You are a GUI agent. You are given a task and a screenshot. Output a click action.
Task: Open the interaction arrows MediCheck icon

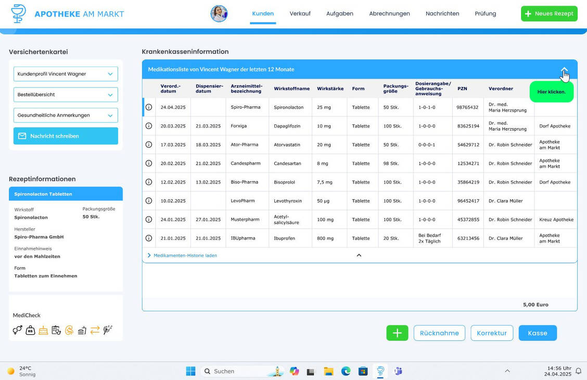click(95, 330)
